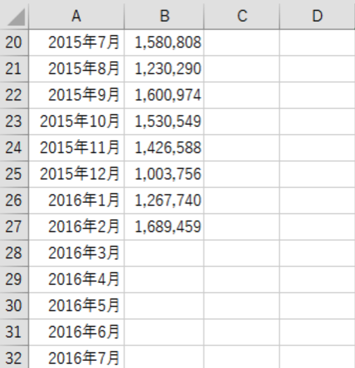Select column C header

tap(242, 16)
